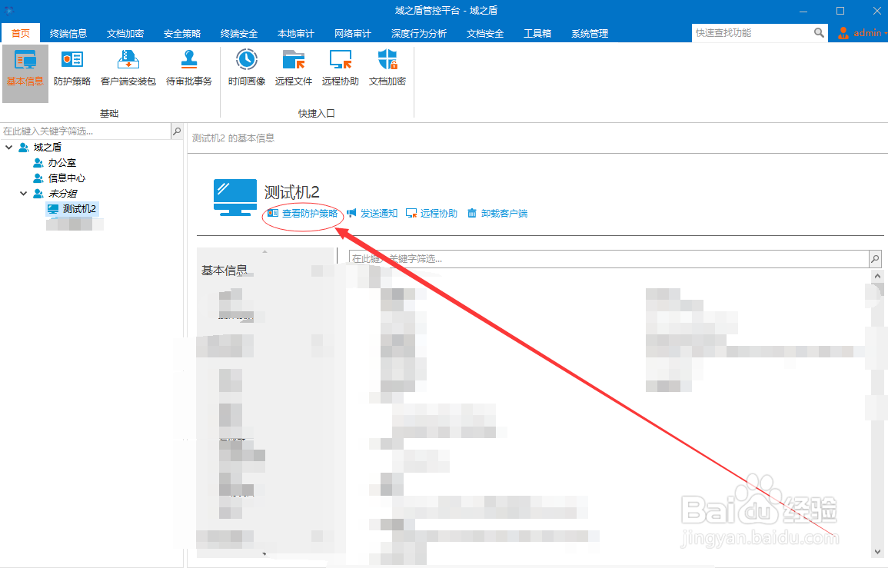Open the 安全策略 tab
888x568 pixels.
coord(181,33)
